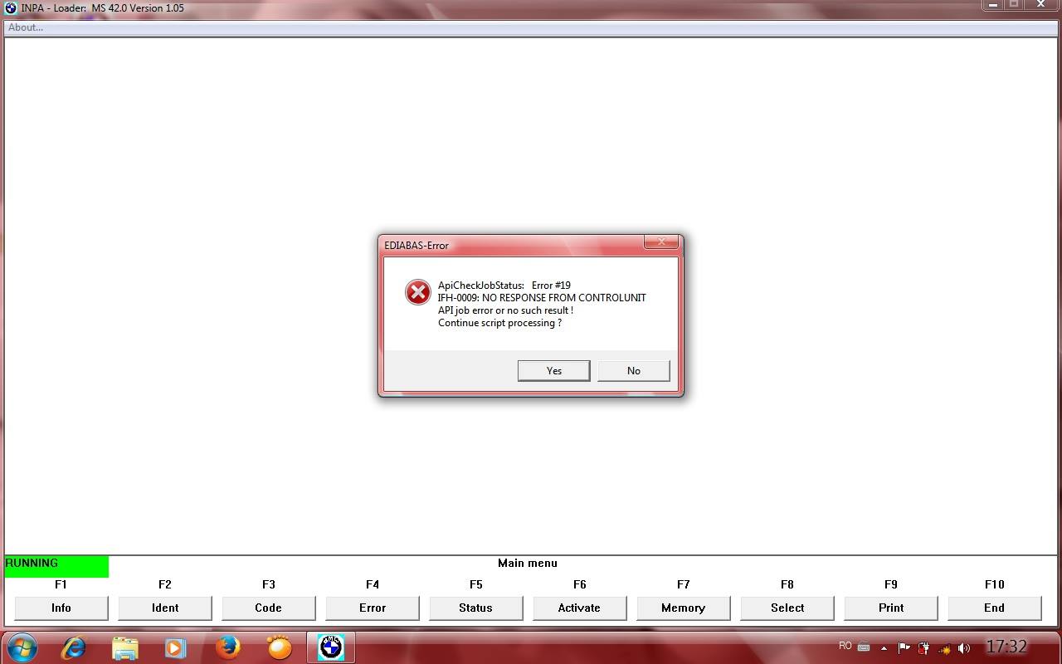Click the F8 Select button

(787, 608)
